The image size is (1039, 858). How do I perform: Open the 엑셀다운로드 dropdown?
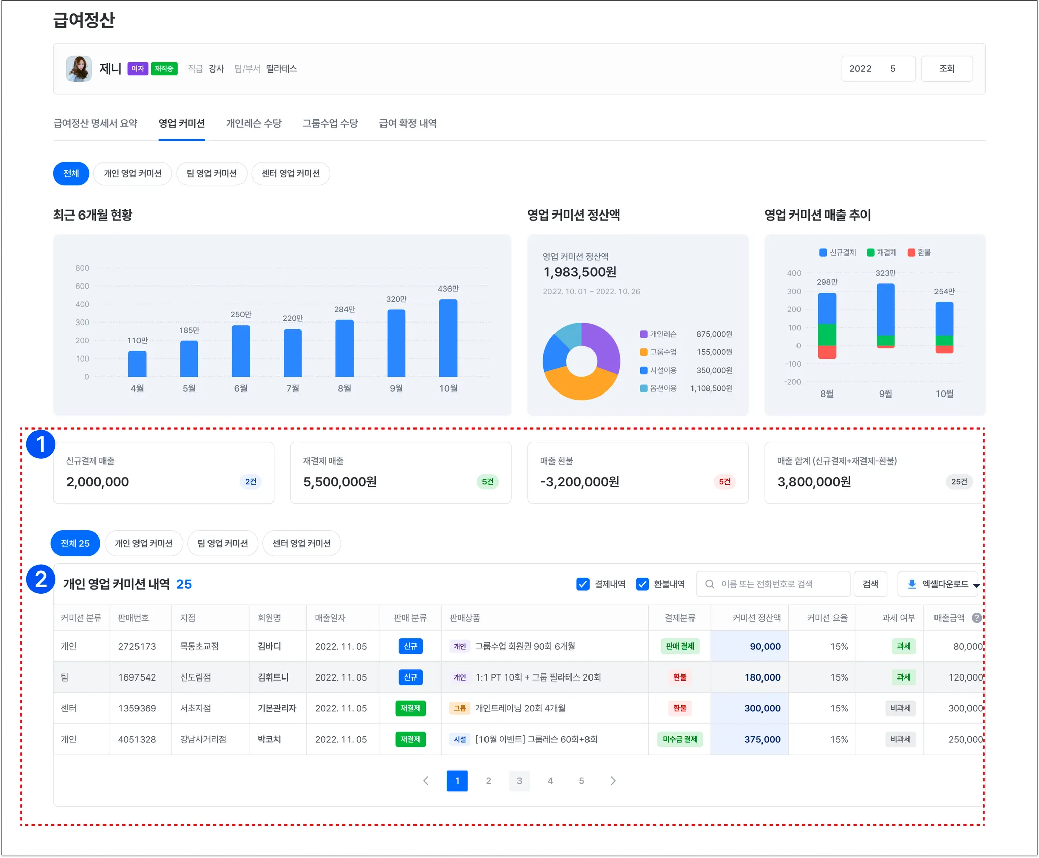[x=977, y=585]
